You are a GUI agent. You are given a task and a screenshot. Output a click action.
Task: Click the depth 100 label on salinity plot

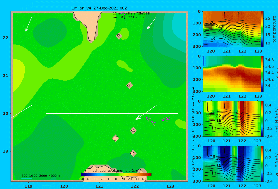click(x=197, y=68)
